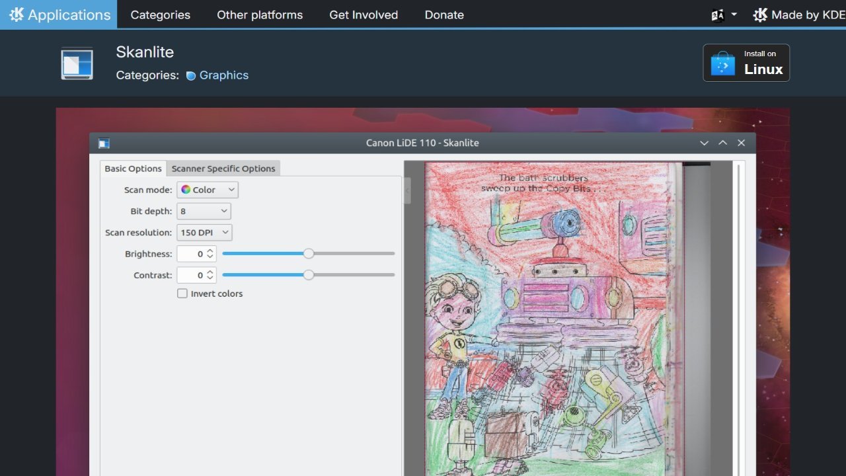The image size is (846, 476).
Task: Click the Brightness slider handle
Action: pos(309,254)
